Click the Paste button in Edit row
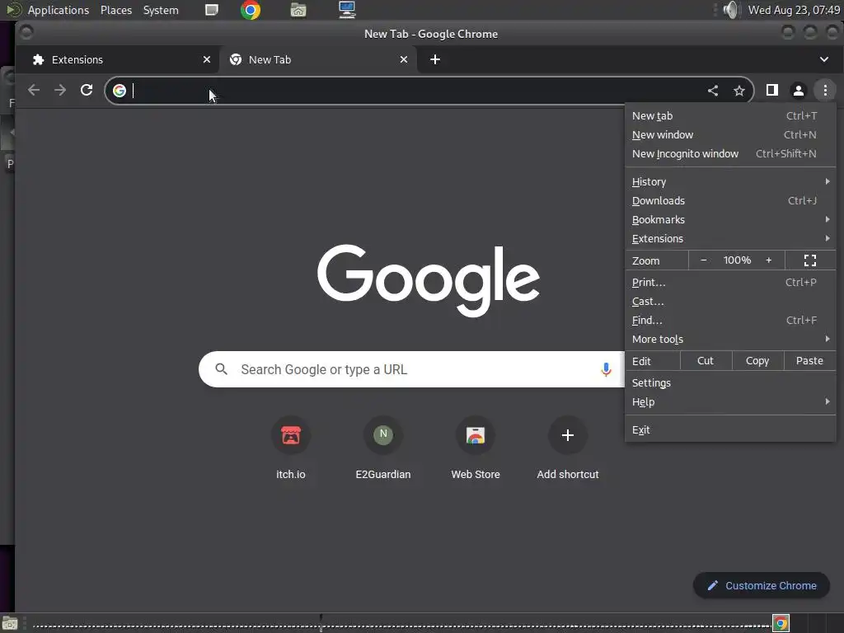 coord(809,361)
